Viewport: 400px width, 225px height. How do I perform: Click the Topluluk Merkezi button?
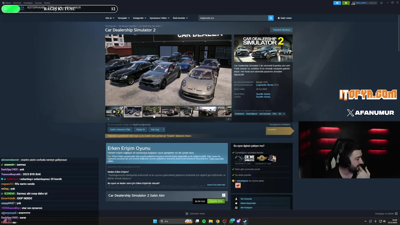pyautogui.click(x=281, y=30)
